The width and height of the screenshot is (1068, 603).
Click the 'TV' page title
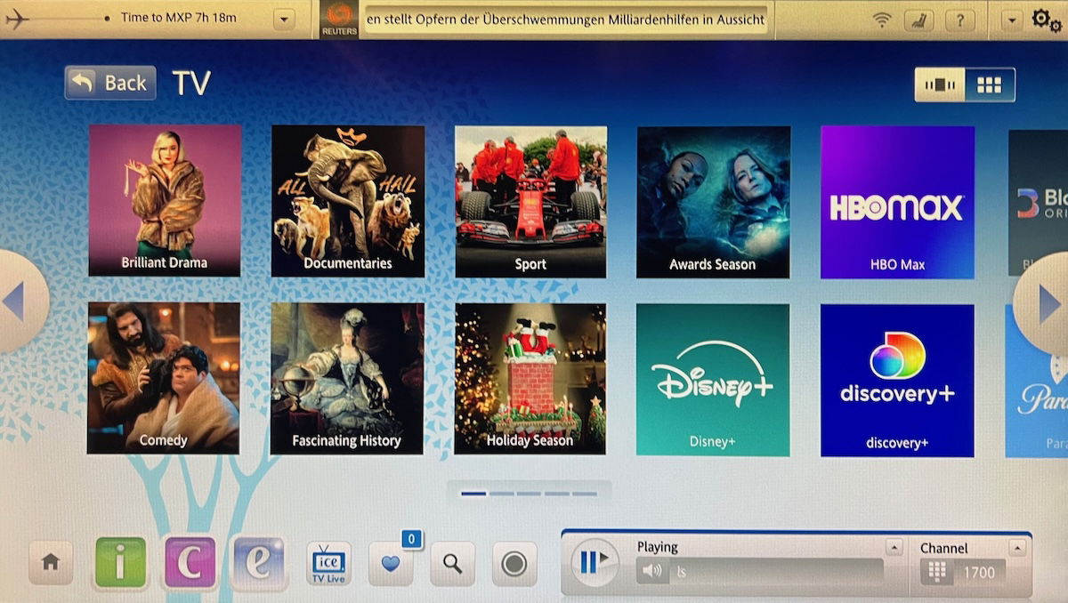click(191, 84)
